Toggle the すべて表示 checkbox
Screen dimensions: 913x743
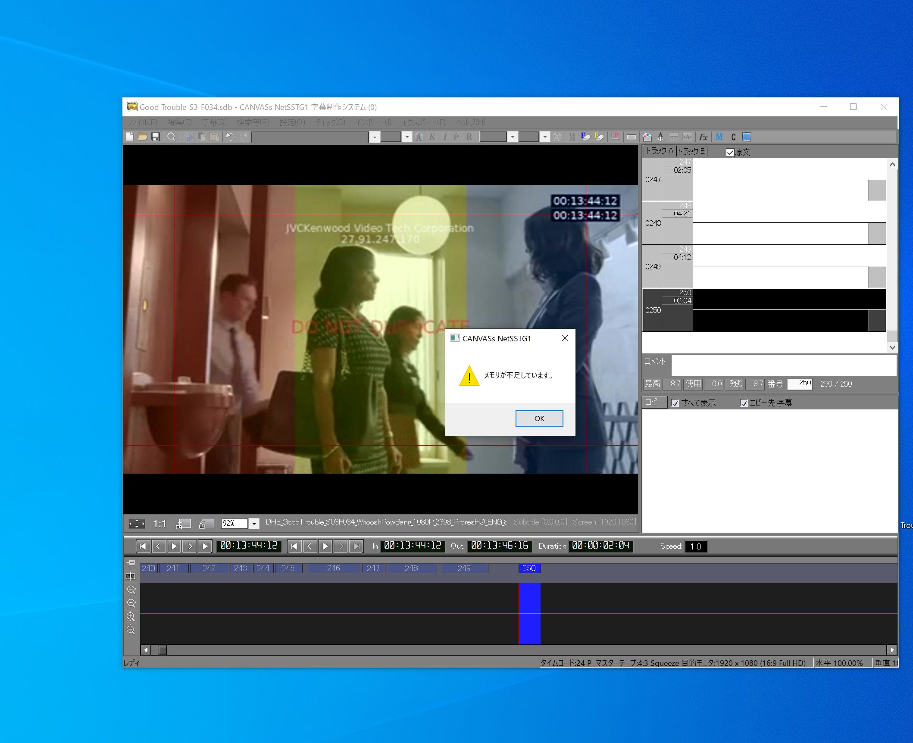tap(675, 403)
